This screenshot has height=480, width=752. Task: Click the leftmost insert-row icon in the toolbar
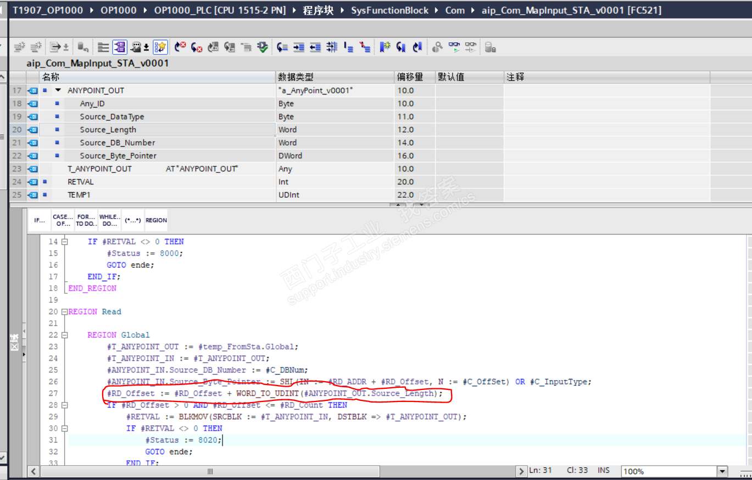pyautogui.click(x=19, y=47)
